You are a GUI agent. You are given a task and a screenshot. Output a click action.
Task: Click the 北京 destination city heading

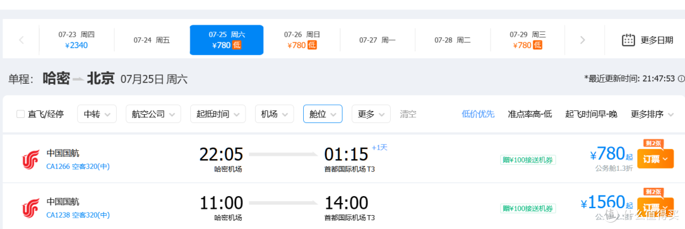pyautogui.click(x=100, y=79)
